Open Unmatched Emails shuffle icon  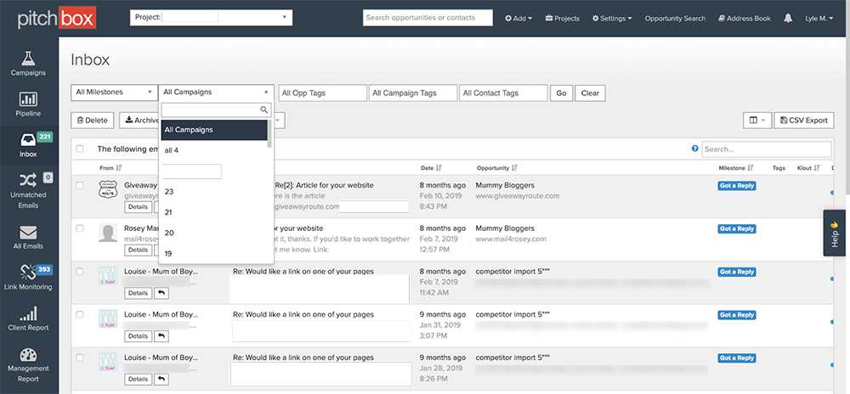coord(28,180)
